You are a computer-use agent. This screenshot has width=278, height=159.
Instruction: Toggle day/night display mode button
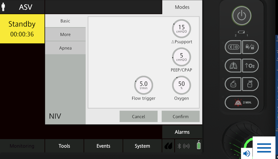[233, 47]
